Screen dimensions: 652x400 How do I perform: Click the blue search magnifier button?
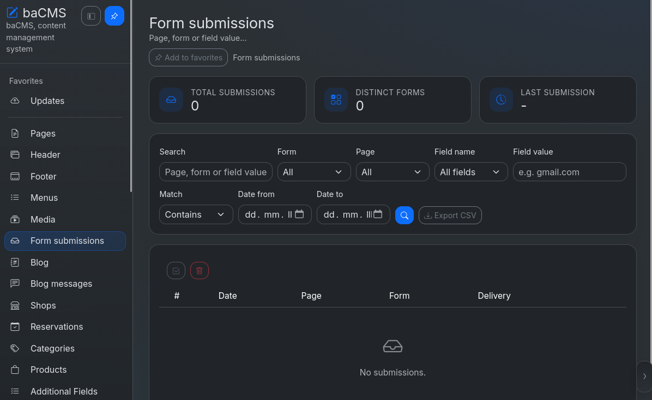(404, 216)
